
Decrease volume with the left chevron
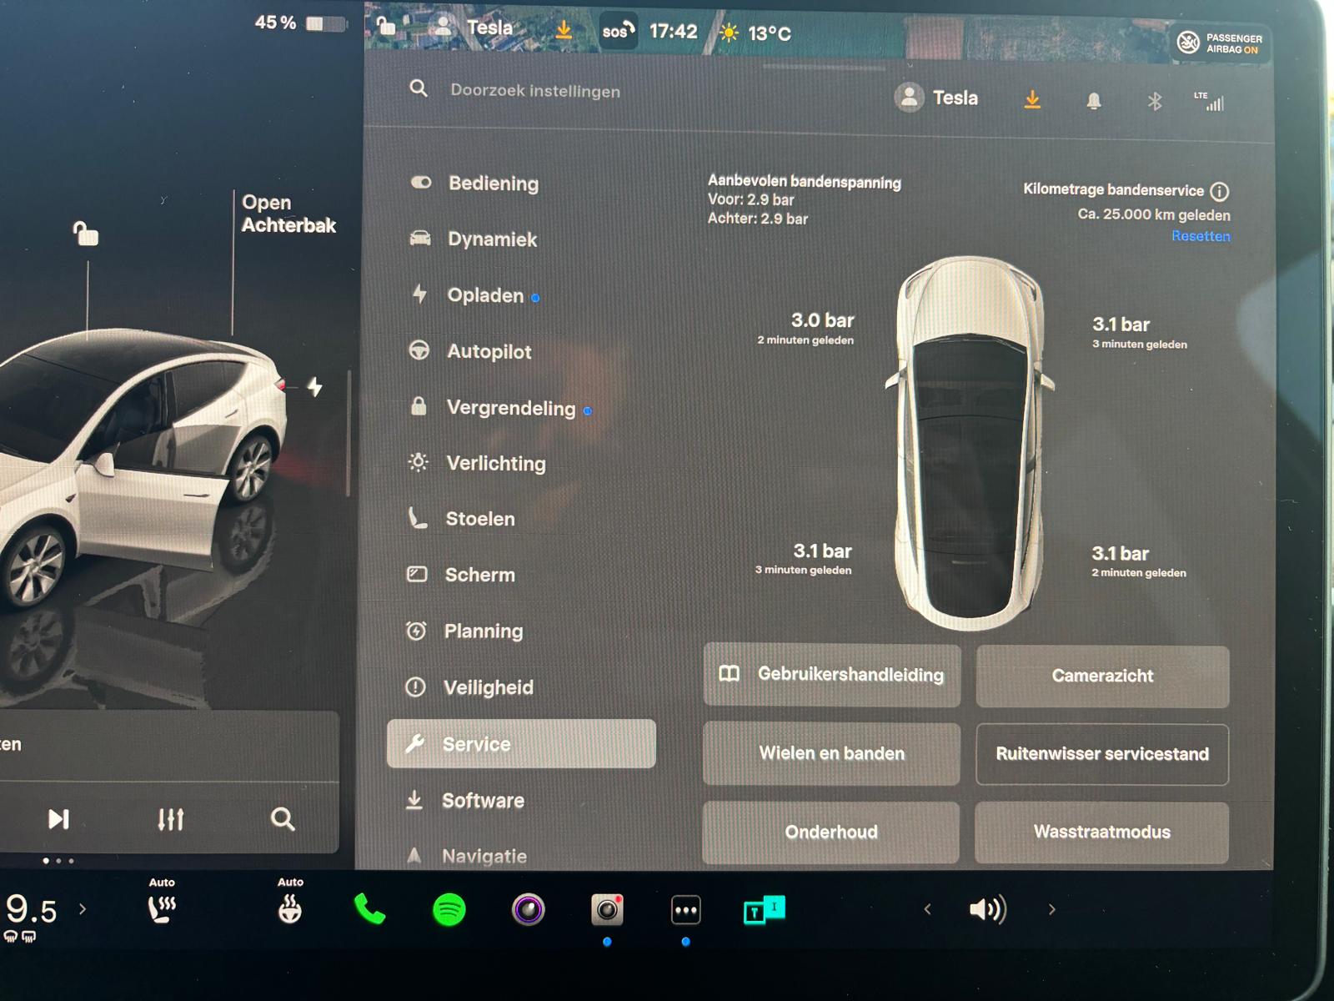click(927, 909)
